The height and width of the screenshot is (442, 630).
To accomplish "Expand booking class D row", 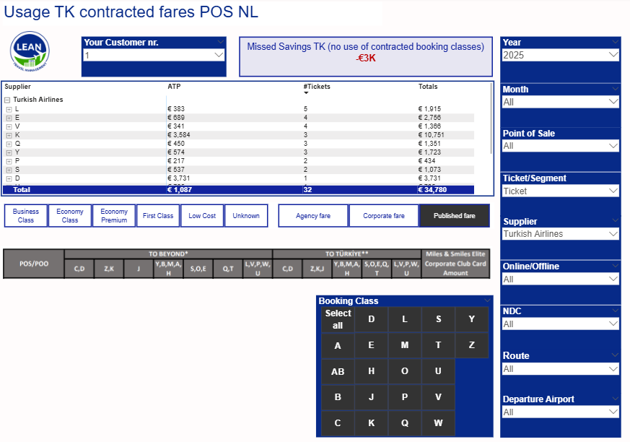I will coord(9,178).
